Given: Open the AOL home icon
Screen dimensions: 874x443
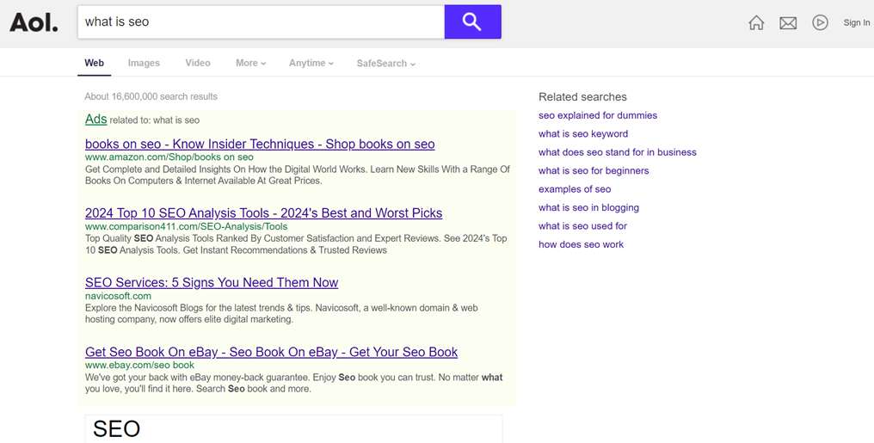Looking at the screenshot, I should [x=756, y=22].
